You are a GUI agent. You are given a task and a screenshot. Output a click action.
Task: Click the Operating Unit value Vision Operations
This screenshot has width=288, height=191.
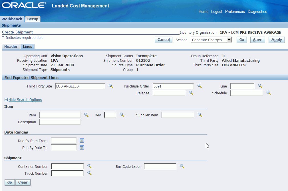pyautogui.click(x=67, y=56)
